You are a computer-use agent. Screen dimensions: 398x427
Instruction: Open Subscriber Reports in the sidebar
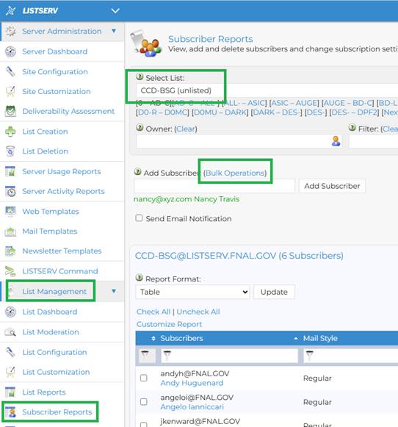57,412
